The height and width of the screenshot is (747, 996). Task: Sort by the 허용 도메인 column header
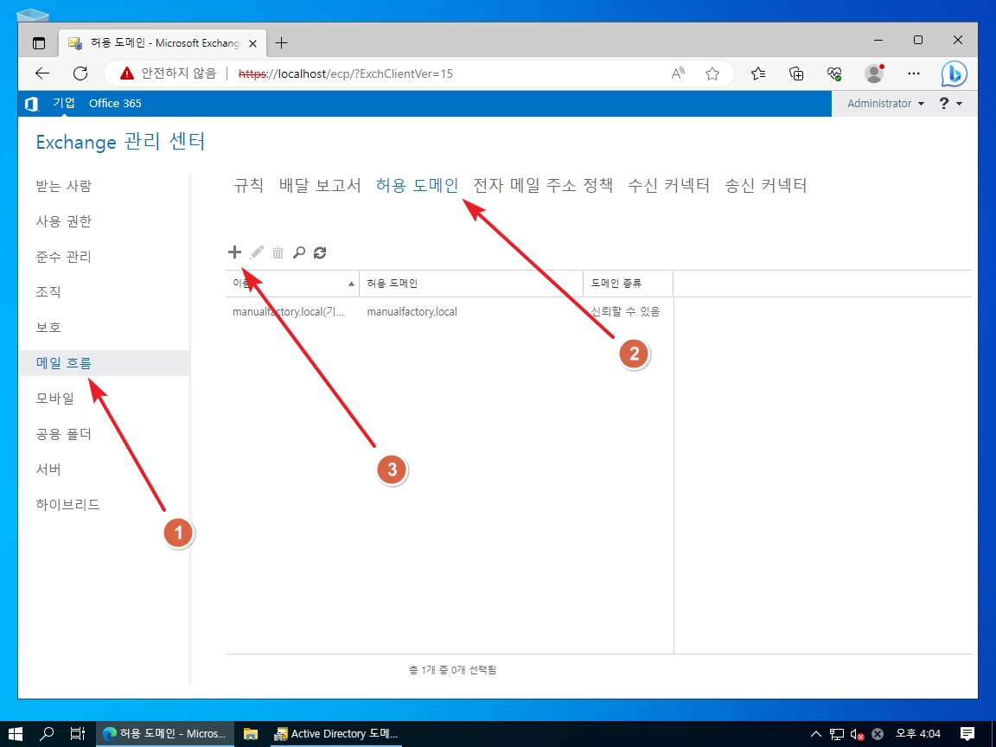471,284
